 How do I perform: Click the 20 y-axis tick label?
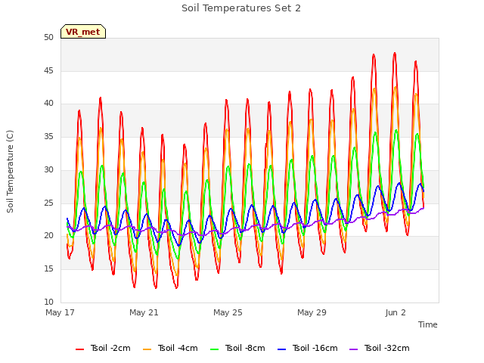pyautogui.click(x=48, y=236)
